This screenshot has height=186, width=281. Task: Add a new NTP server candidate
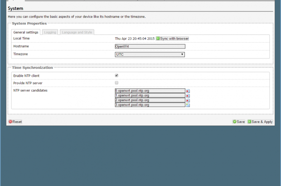188,105
